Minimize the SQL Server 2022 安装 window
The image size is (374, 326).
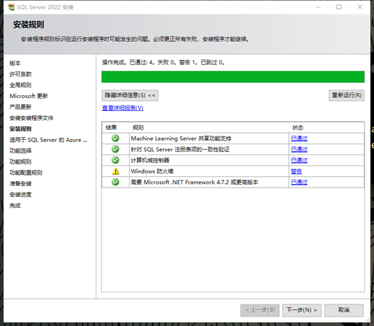(x=318, y=7)
